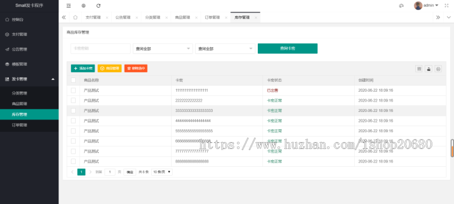Open the second 查询全部 dropdown

pyautogui.click(x=225, y=48)
